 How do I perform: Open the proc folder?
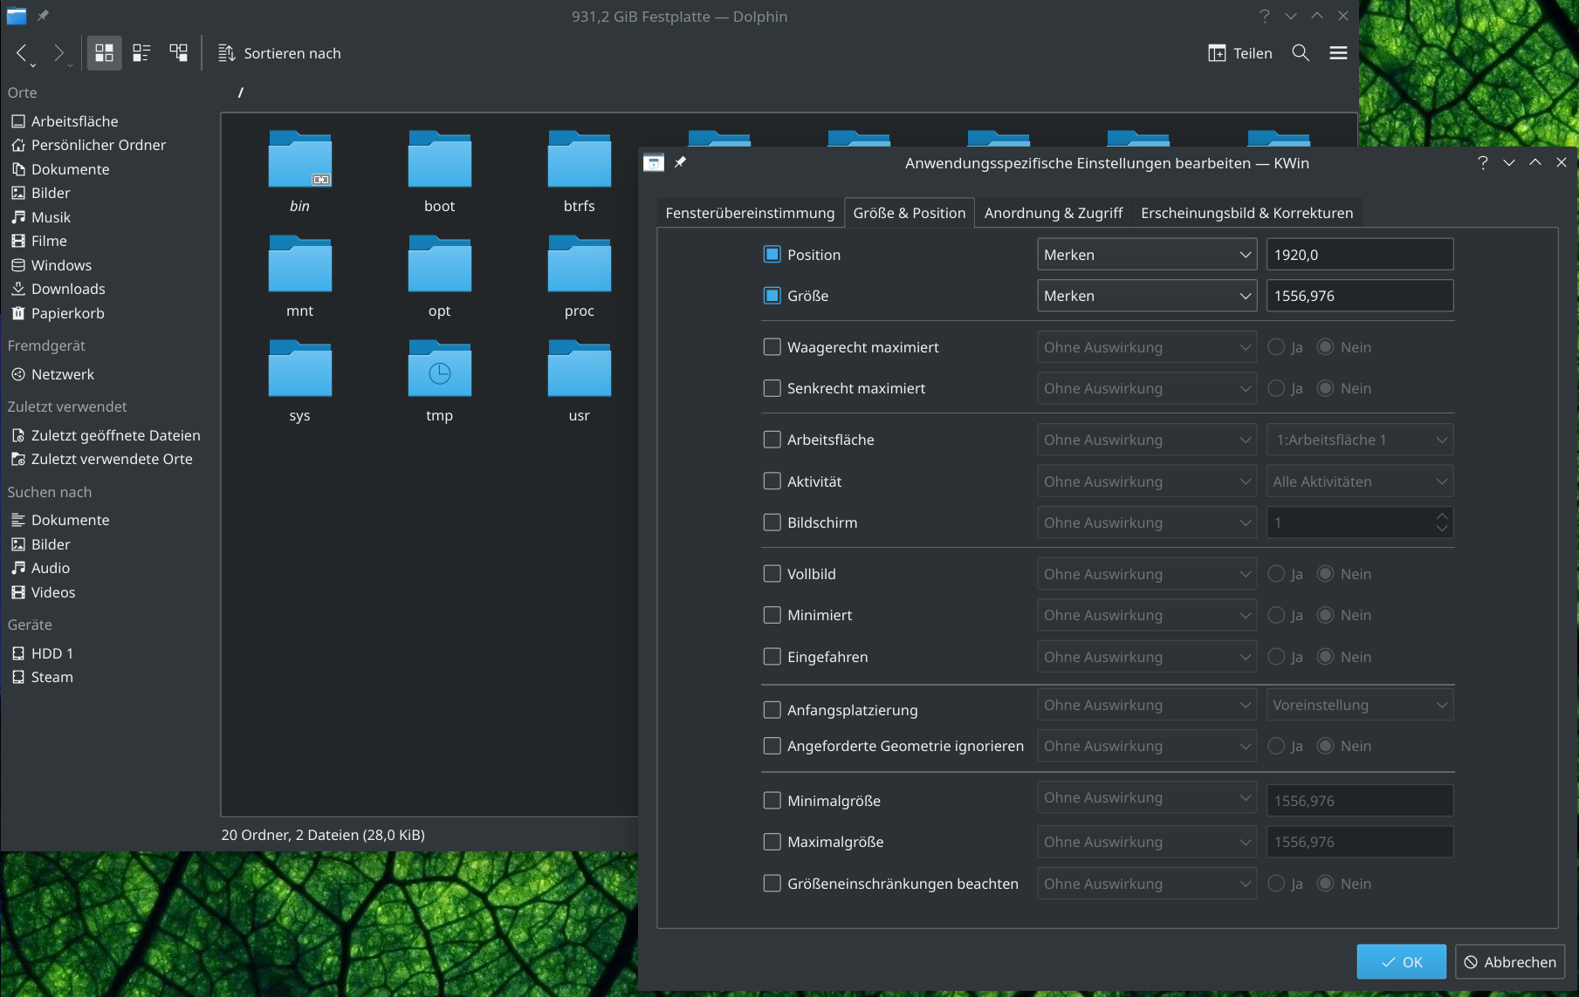pos(580,277)
